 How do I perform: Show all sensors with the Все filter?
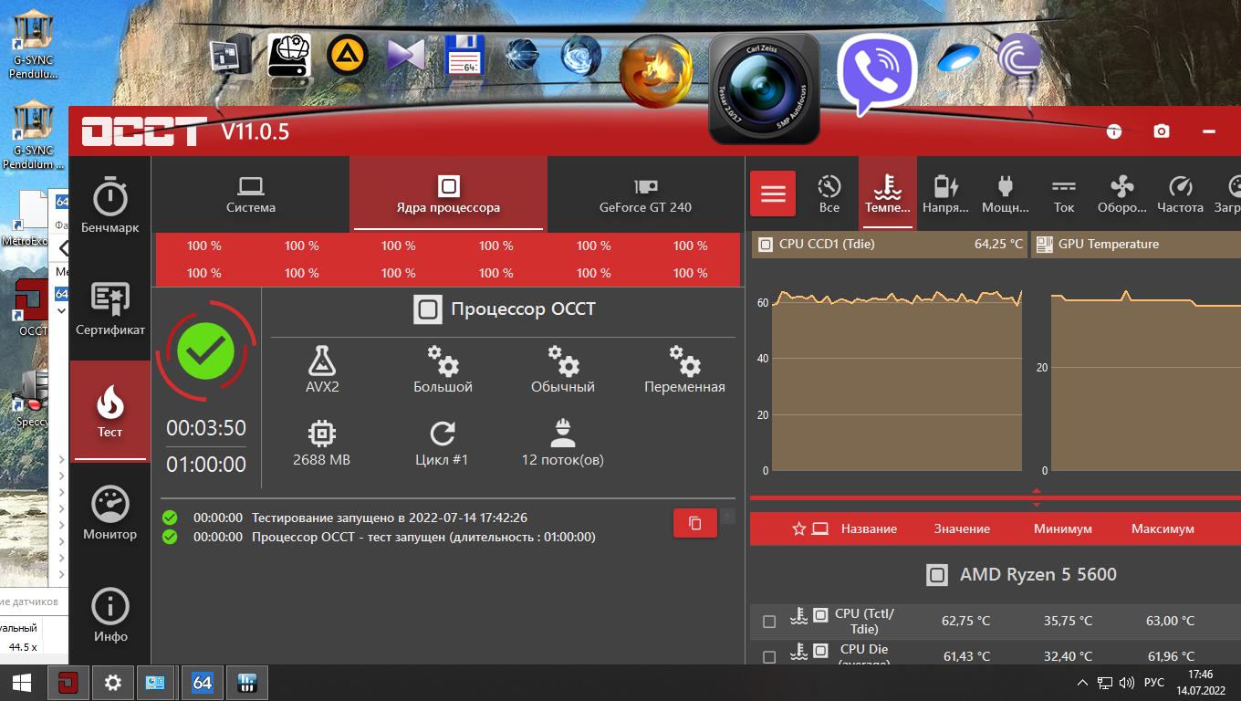coord(829,194)
